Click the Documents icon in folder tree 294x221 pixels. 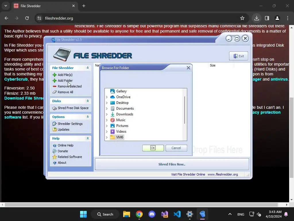pos(113,108)
